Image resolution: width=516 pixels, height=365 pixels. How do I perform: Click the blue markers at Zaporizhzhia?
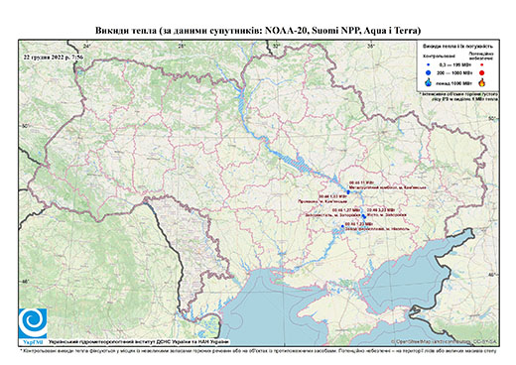tap(363, 216)
